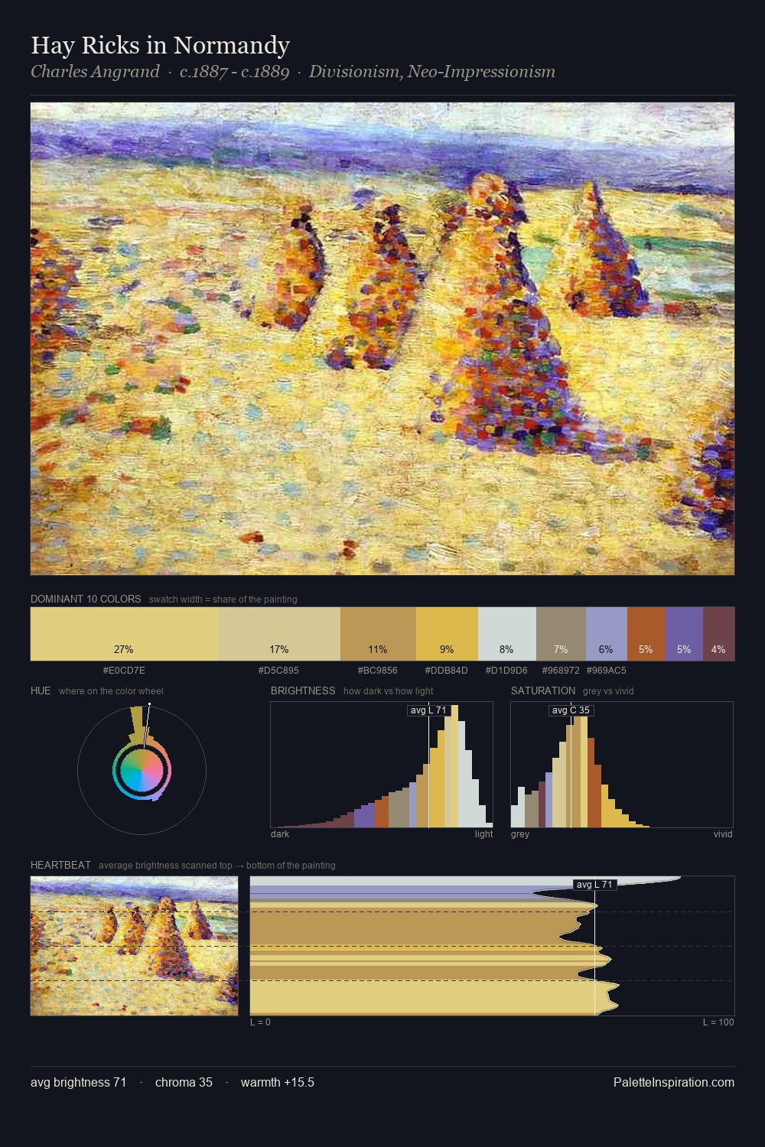
Task: Click the 'grey' axis label
Action: click(520, 834)
